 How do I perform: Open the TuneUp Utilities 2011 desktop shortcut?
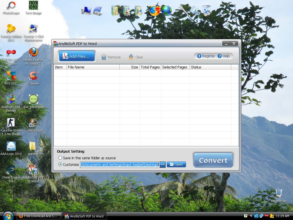(11, 33)
